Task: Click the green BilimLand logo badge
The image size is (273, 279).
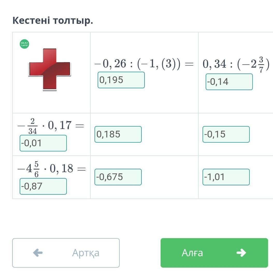Action: pyautogui.click(x=25, y=44)
